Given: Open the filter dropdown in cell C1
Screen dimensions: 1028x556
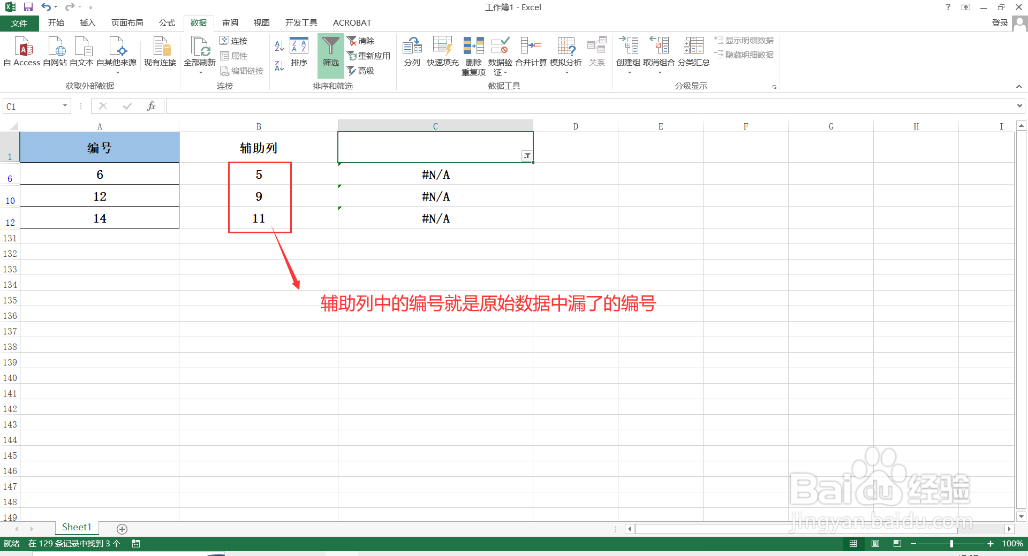Looking at the screenshot, I should 527,156.
